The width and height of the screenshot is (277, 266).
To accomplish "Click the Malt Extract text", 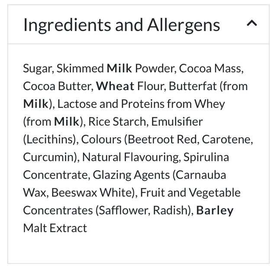I will point(55,228).
